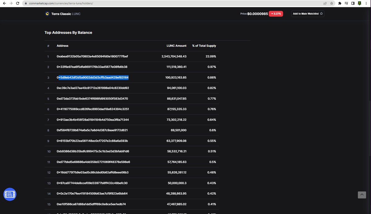Click the amount 88,631,047.85
371x214 pixels.
point(177,99)
